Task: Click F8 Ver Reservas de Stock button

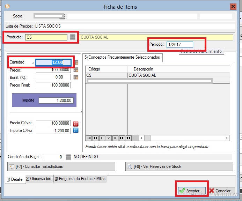Action: (179, 166)
